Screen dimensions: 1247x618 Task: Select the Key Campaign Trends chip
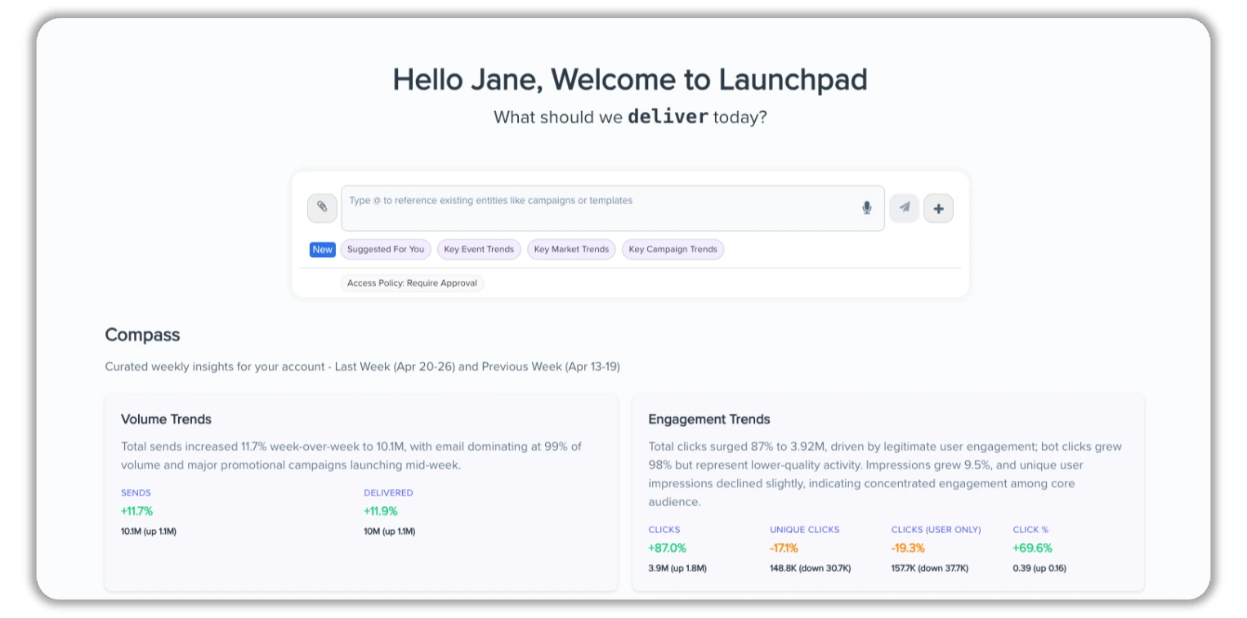tap(673, 249)
